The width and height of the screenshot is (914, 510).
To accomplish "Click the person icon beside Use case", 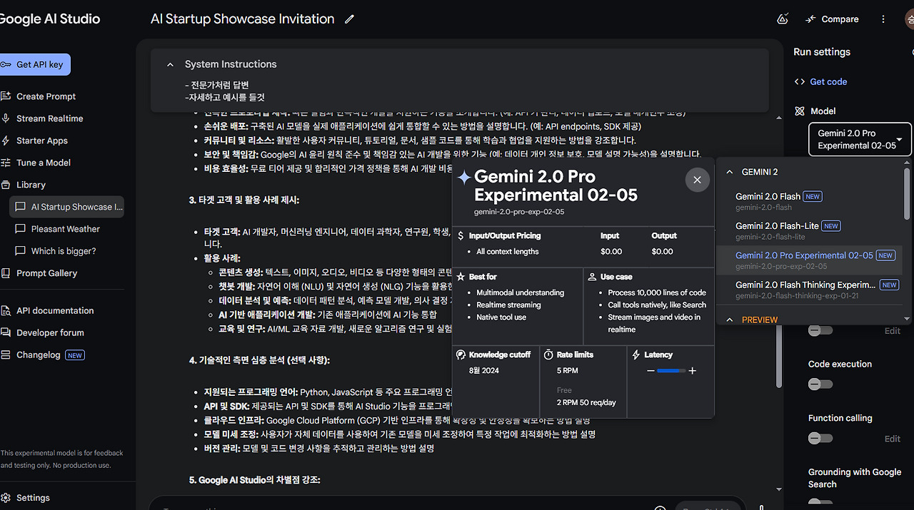I will point(591,277).
